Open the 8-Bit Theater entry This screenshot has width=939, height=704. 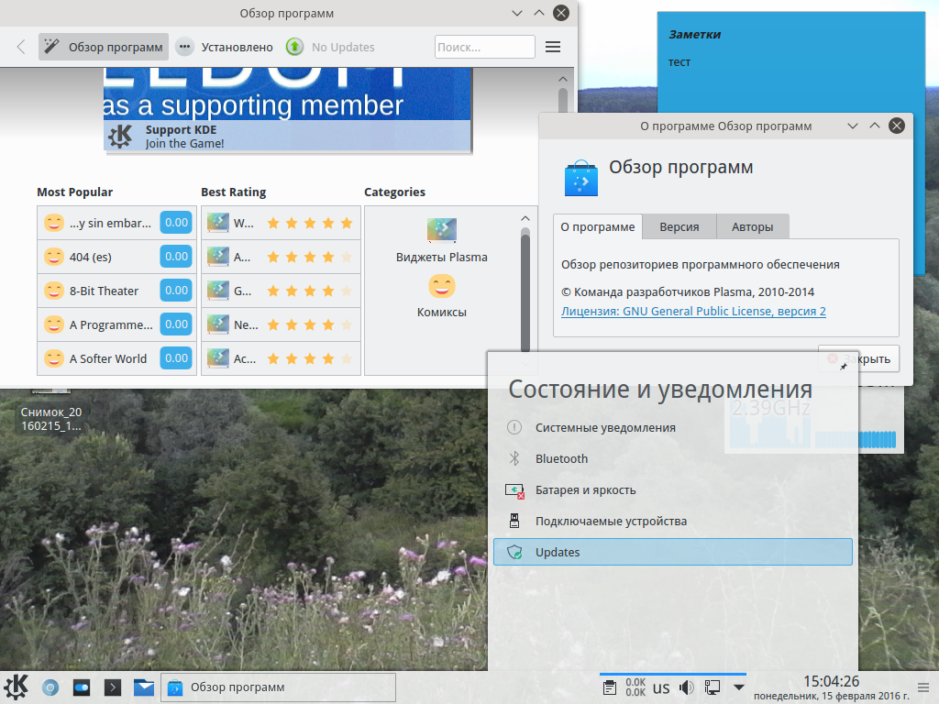point(116,291)
